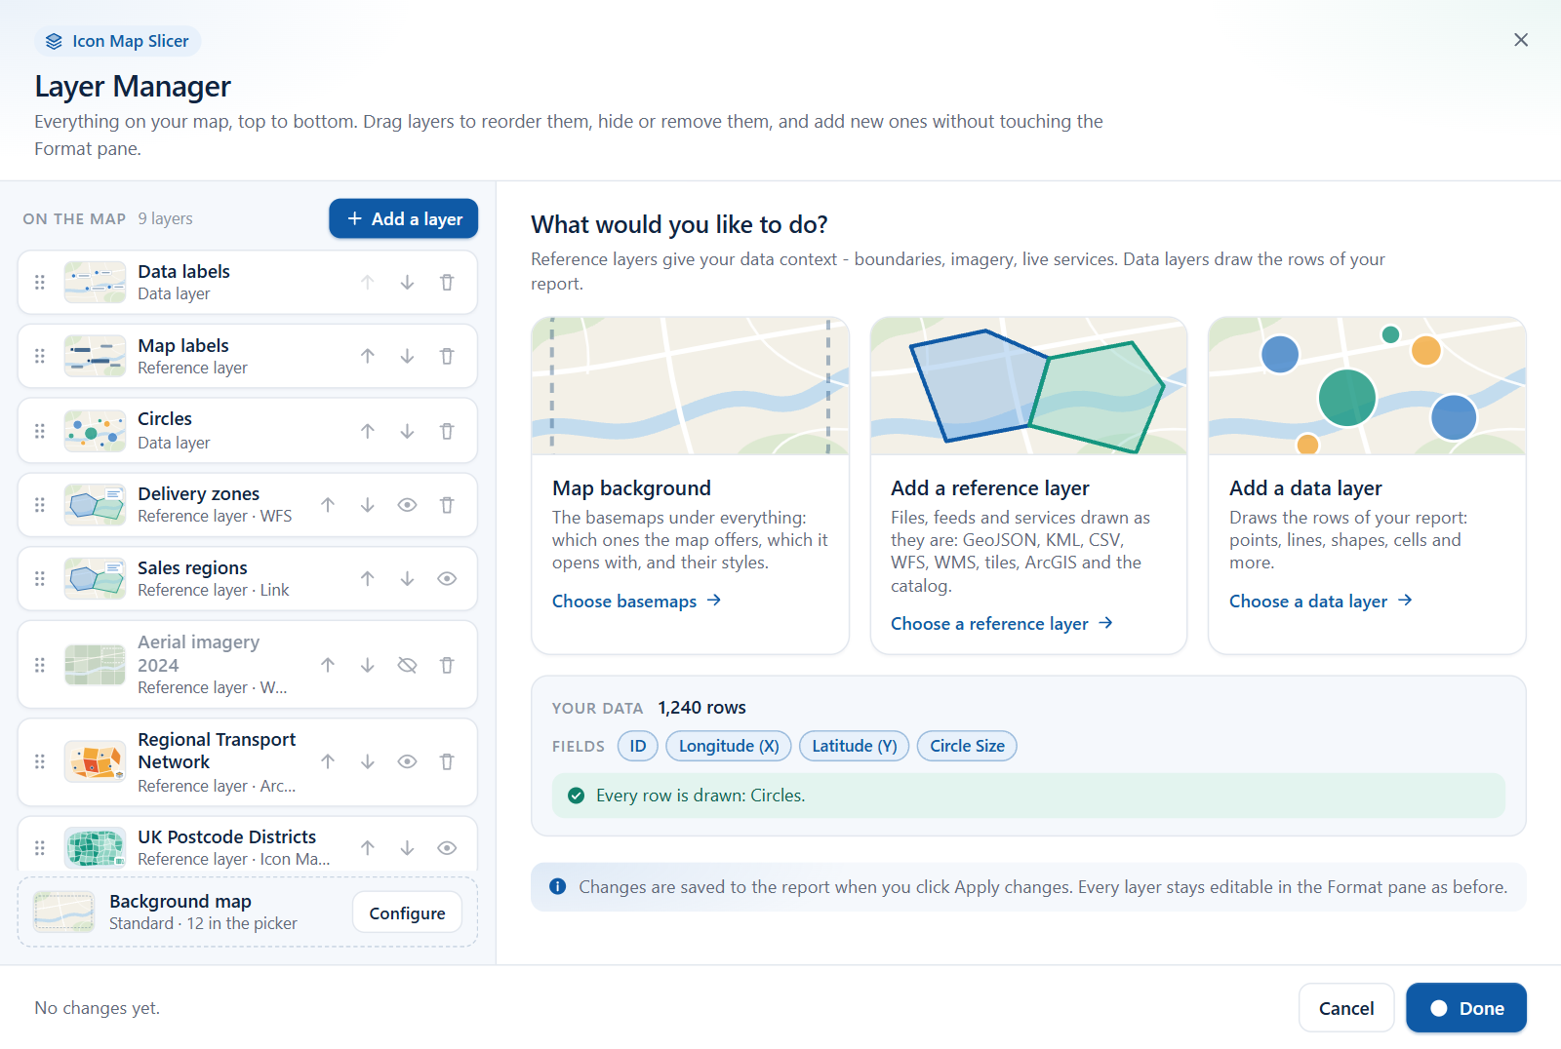Delete the Circles layer
The image size is (1561, 1049).
pos(447,431)
